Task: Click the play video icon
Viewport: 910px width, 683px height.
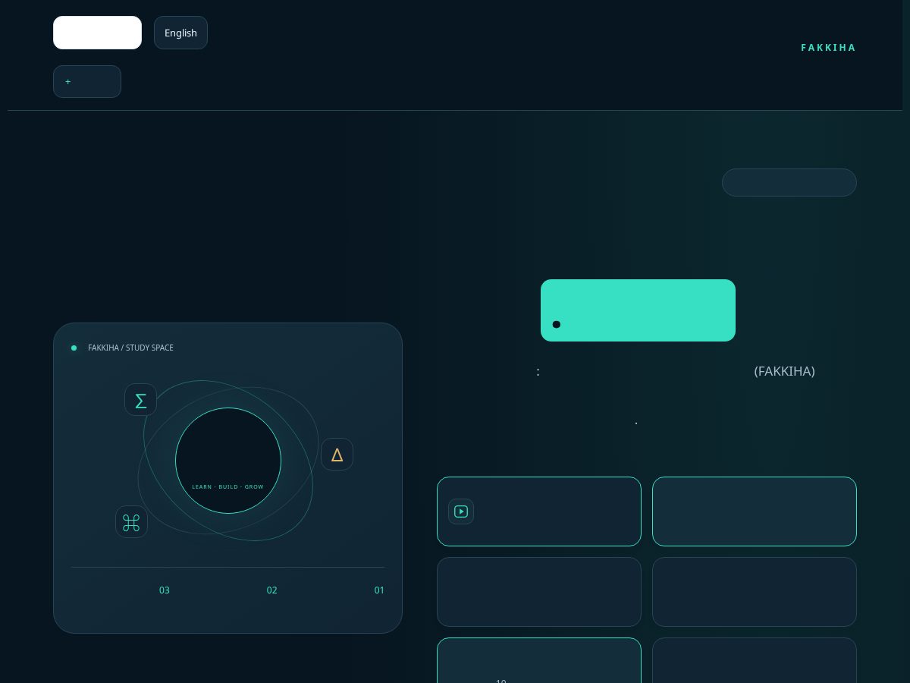Action: [461, 511]
